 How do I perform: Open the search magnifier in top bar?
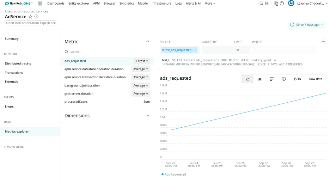(261, 4)
